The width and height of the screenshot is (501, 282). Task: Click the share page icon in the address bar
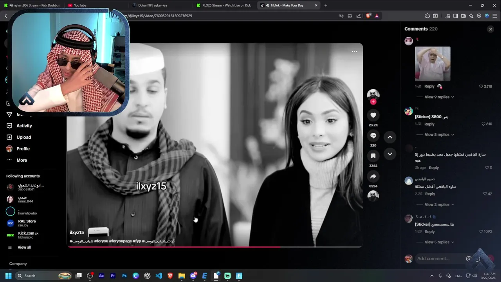[x=359, y=16]
